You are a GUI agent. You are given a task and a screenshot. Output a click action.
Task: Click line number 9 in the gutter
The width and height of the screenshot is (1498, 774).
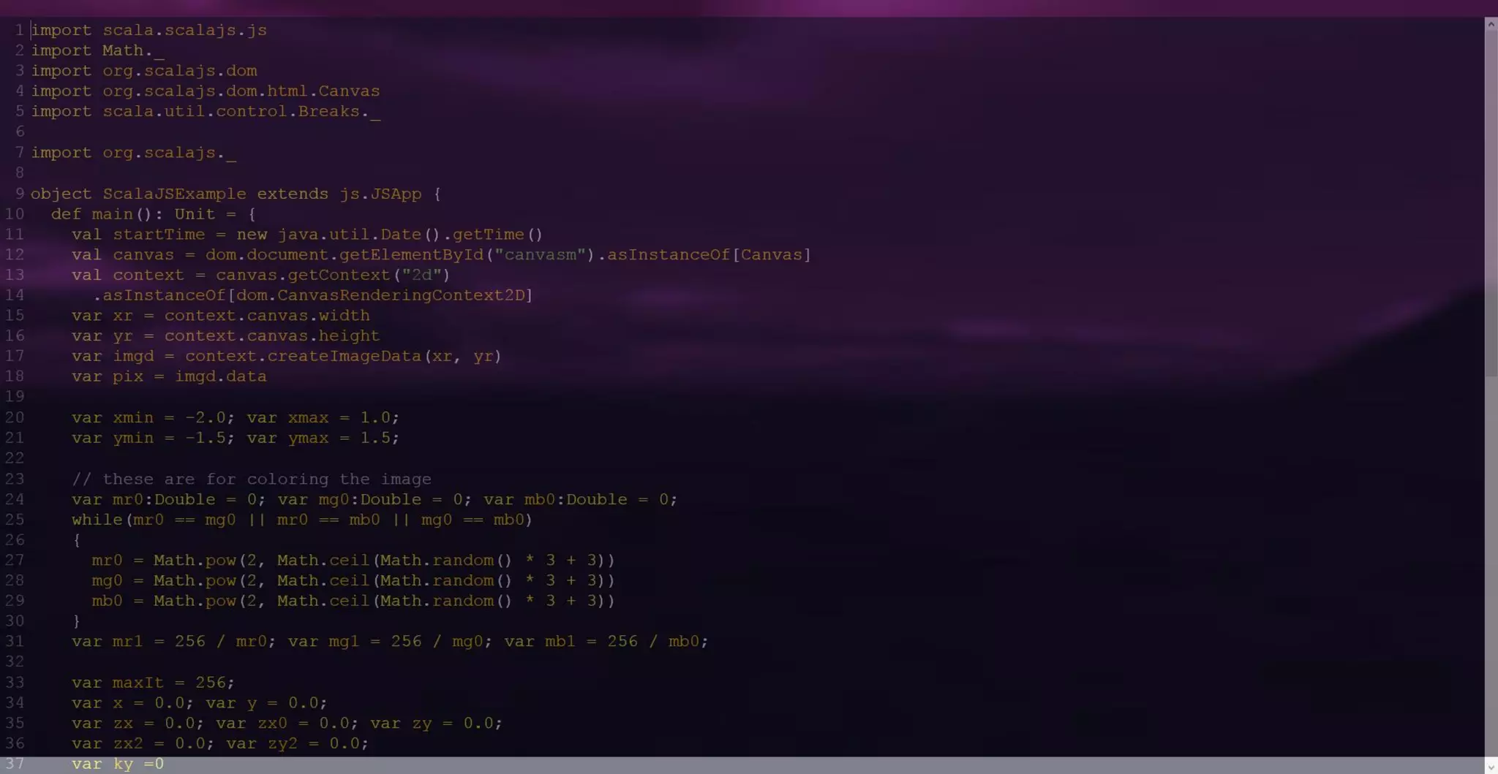pyautogui.click(x=20, y=194)
